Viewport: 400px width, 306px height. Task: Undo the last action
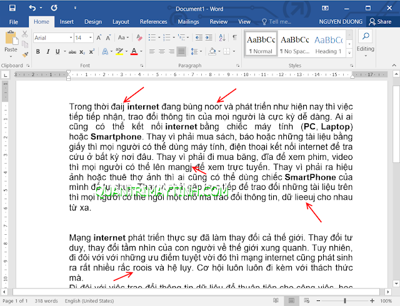tap(32, 8)
